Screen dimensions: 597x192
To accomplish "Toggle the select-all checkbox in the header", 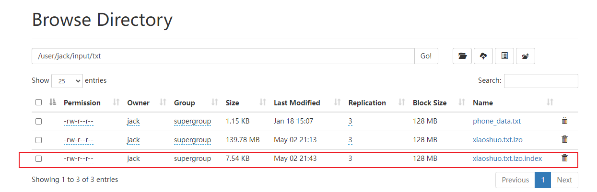I will click(38, 102).
